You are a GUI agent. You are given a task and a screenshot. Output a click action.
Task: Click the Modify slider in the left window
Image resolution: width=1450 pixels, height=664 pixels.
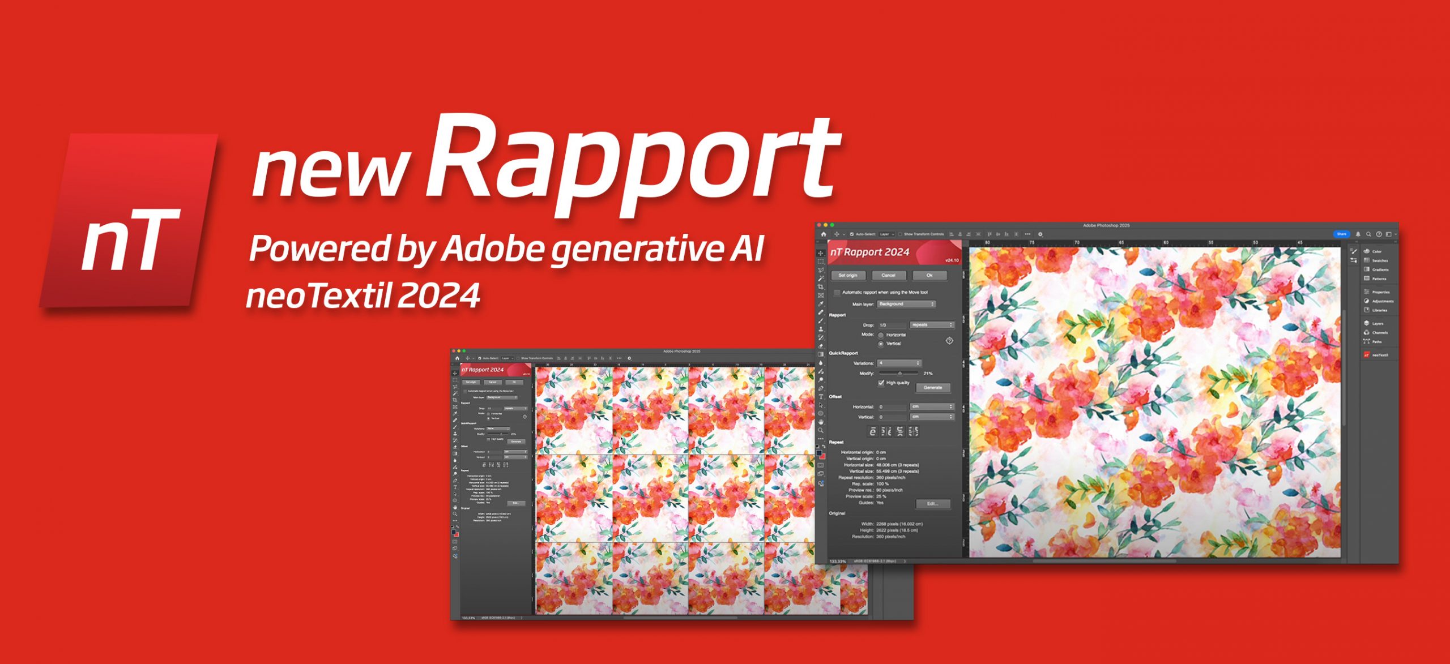(498, 434)
